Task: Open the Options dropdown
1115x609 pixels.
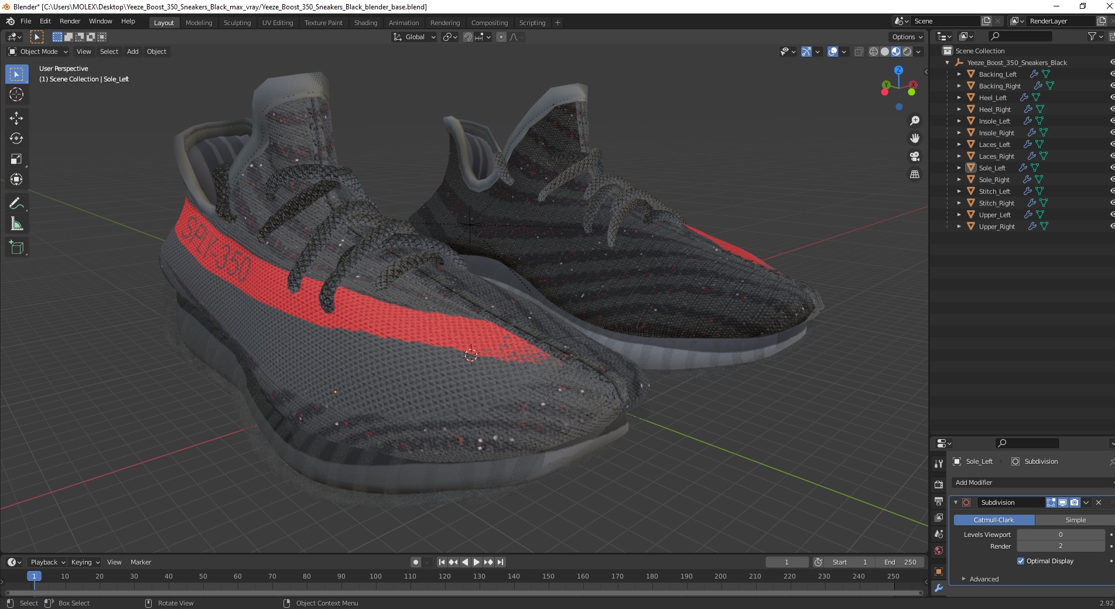Action: tap(907, 37)
